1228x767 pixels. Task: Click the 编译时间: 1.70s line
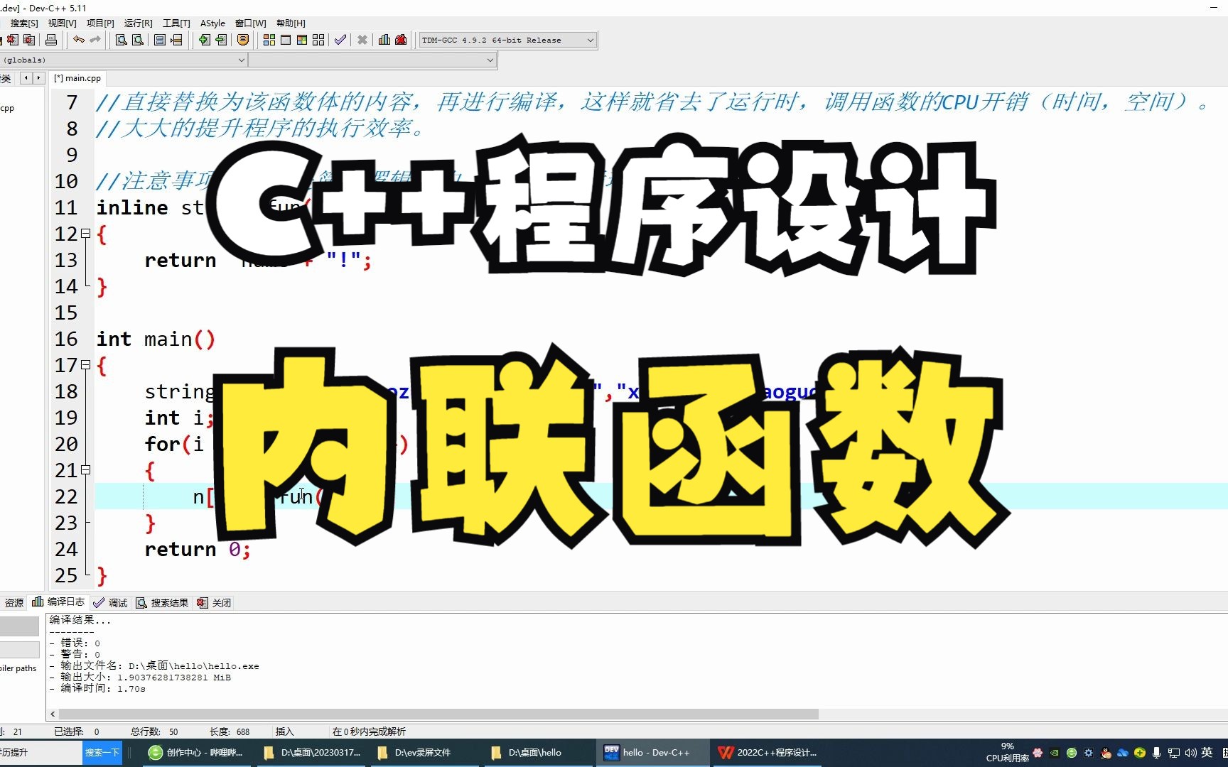[x=97, y=689]
